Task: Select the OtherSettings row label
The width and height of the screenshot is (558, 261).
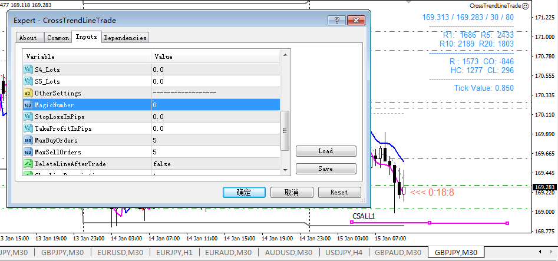Action: pyautogui.click(x=58, y=93)
